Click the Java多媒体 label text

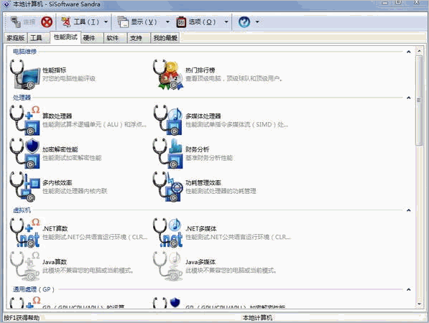(200, 262)
